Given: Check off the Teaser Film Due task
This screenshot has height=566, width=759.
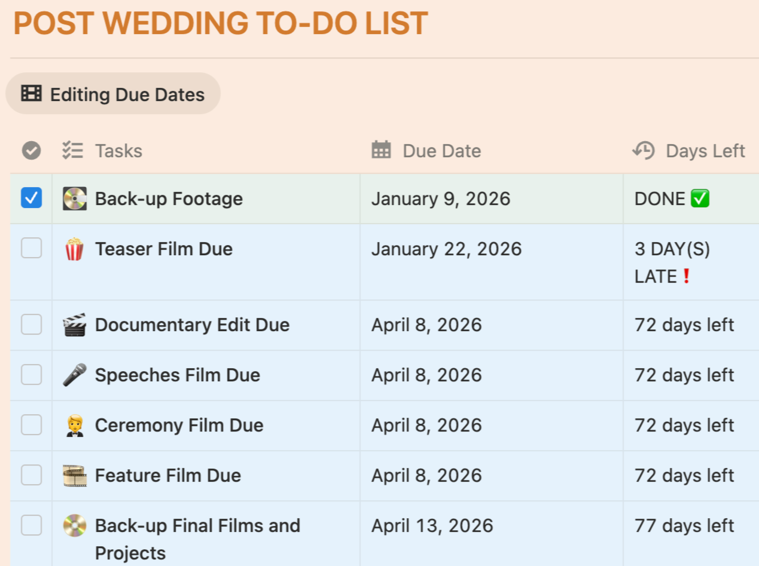Looking at the screenshot, I should pyautogui.click(x=31, y=248).
